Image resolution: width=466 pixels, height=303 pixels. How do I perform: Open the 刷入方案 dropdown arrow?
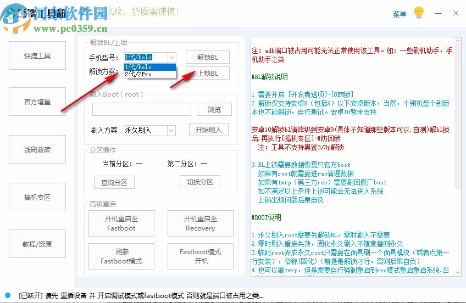click(171, 130)
